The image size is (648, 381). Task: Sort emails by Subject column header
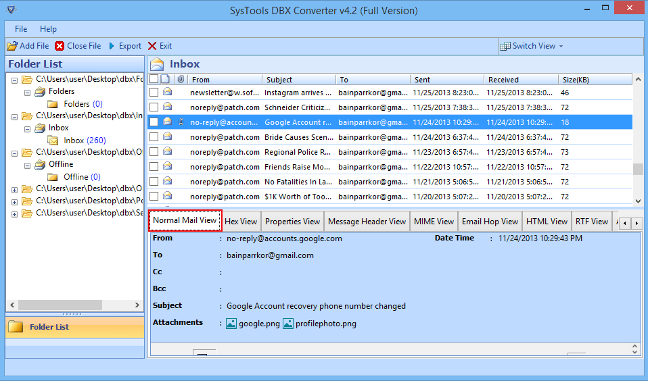tap(299, 79)
